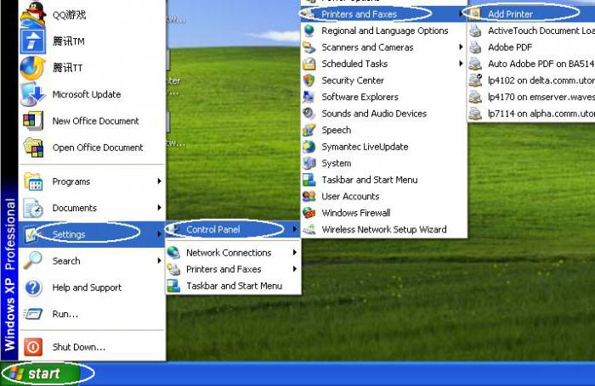Viewport: 595px width, 386px height.
Task: Open Sounds and Audio Devices
Action: coord(374,114)
